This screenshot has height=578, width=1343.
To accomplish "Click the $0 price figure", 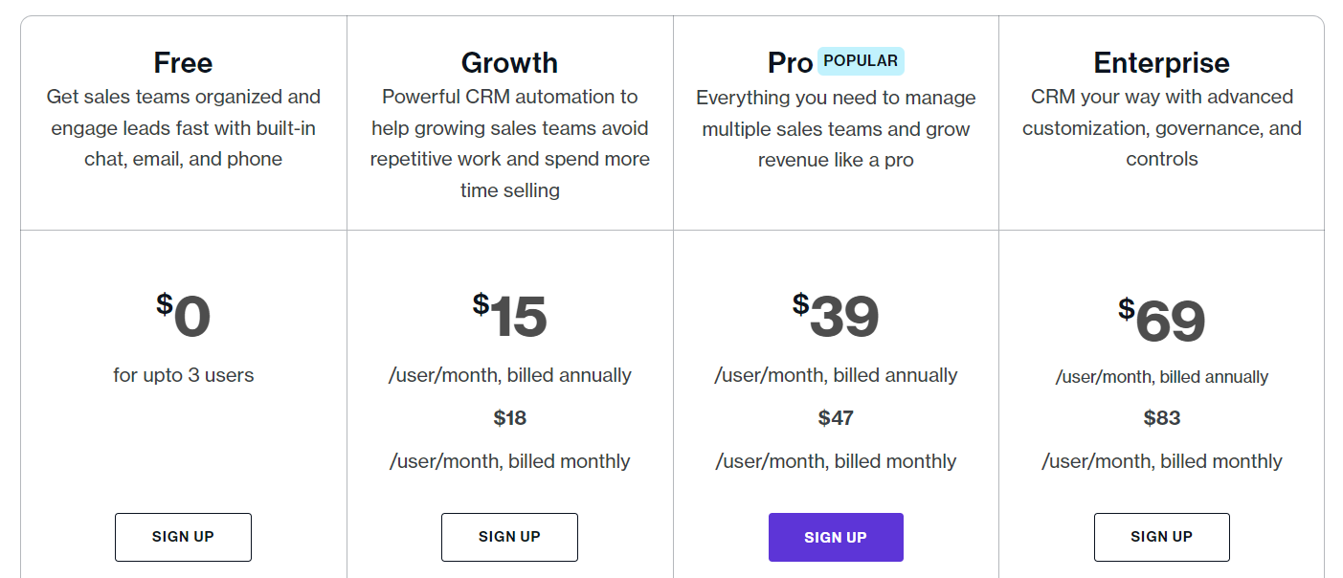I will click(183, 317).
